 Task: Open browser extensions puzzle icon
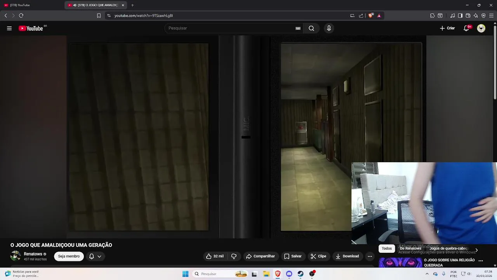[432, 16]
